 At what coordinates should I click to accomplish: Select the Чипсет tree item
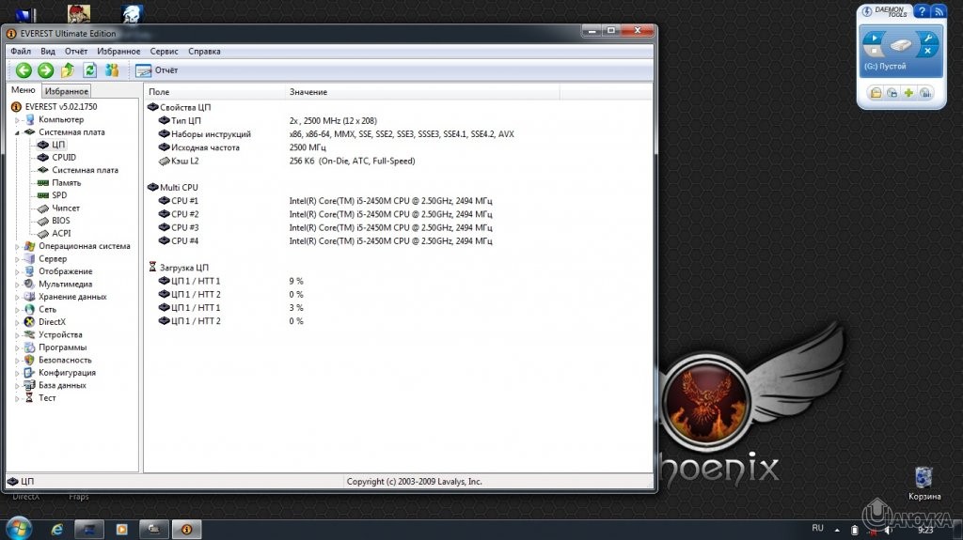click(58, 208)
